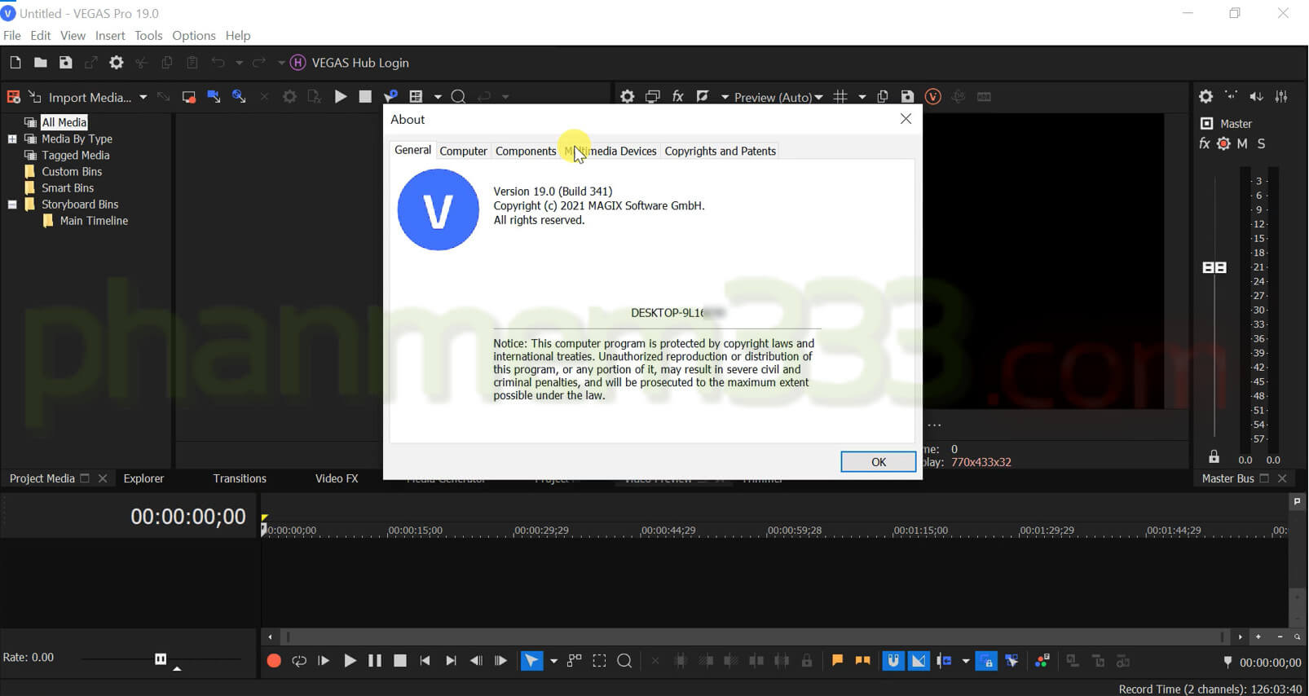Switch to Video FX tab
This screenshot has height=696, width=1309.
[x=337, y=478]
